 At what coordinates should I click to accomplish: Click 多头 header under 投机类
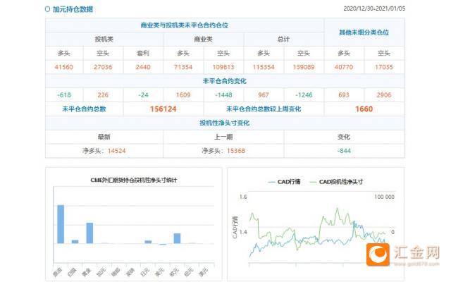64,54
